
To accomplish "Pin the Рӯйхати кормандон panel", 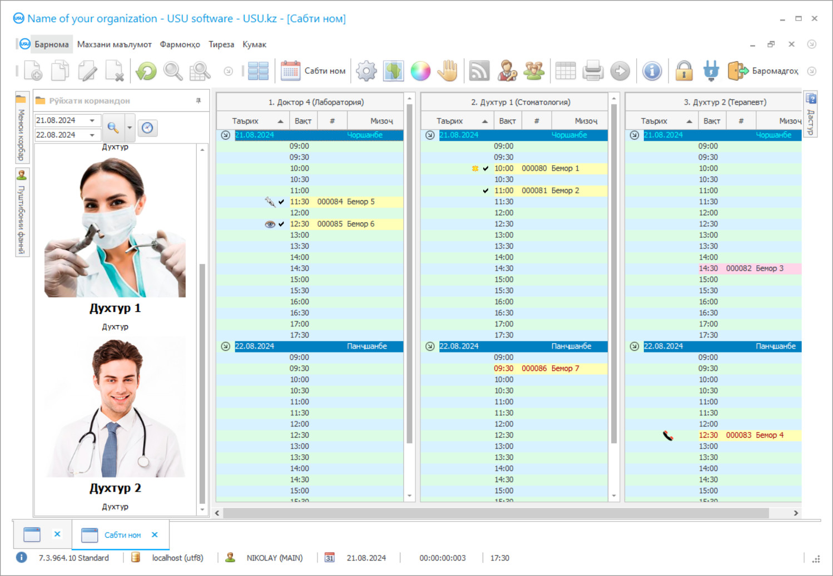I will [x=199, y=101].
